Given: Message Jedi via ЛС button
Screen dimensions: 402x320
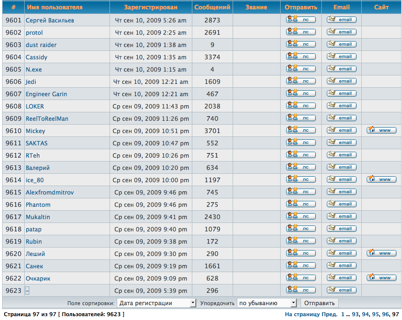Looking at the screenshot, I should (301, 81).
